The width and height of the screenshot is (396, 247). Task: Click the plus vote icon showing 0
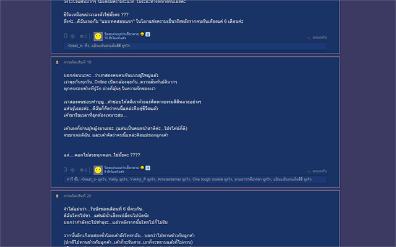coord(72,36)
